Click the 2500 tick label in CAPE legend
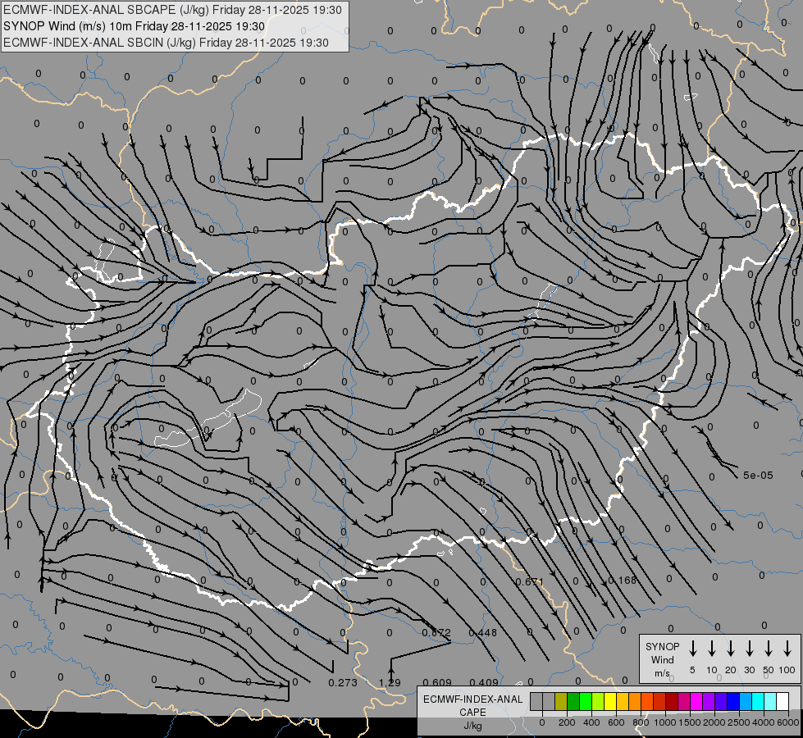This screenshot has width=803, height=738. coord(739,722)
